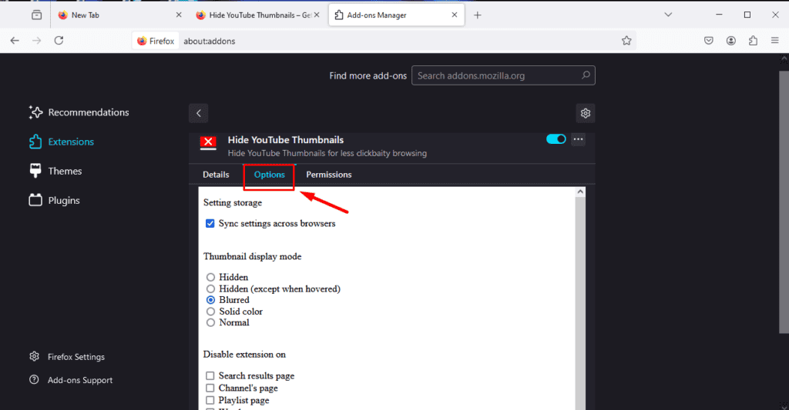Uncheck Sync settings across browsers

(x=210, y=224)
